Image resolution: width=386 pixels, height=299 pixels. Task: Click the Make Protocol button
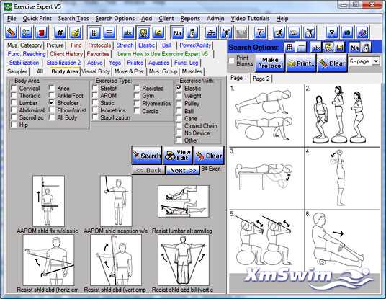coord(270,63)
